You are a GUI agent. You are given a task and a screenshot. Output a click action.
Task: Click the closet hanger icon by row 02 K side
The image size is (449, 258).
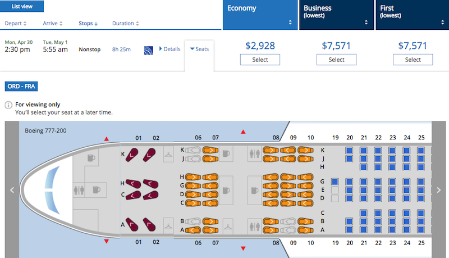[168, 155]
